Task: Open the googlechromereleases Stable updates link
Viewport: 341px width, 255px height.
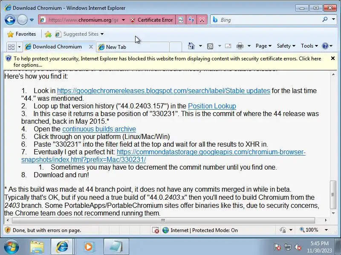Action: (x=164, y=91)
